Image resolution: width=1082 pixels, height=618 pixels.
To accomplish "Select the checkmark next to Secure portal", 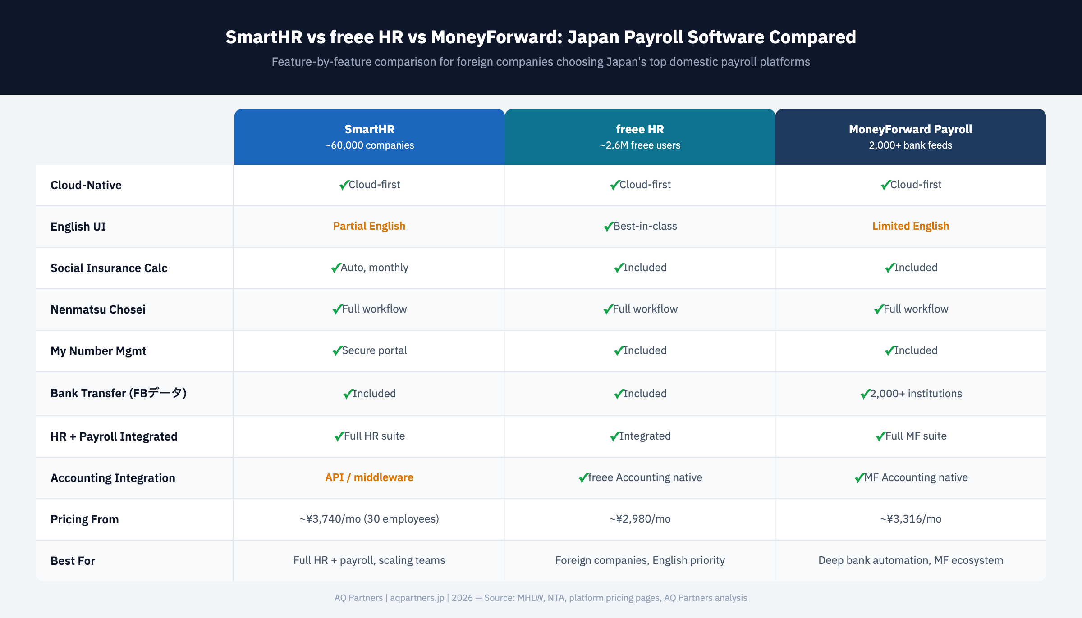I will click(x=336, y=350).
